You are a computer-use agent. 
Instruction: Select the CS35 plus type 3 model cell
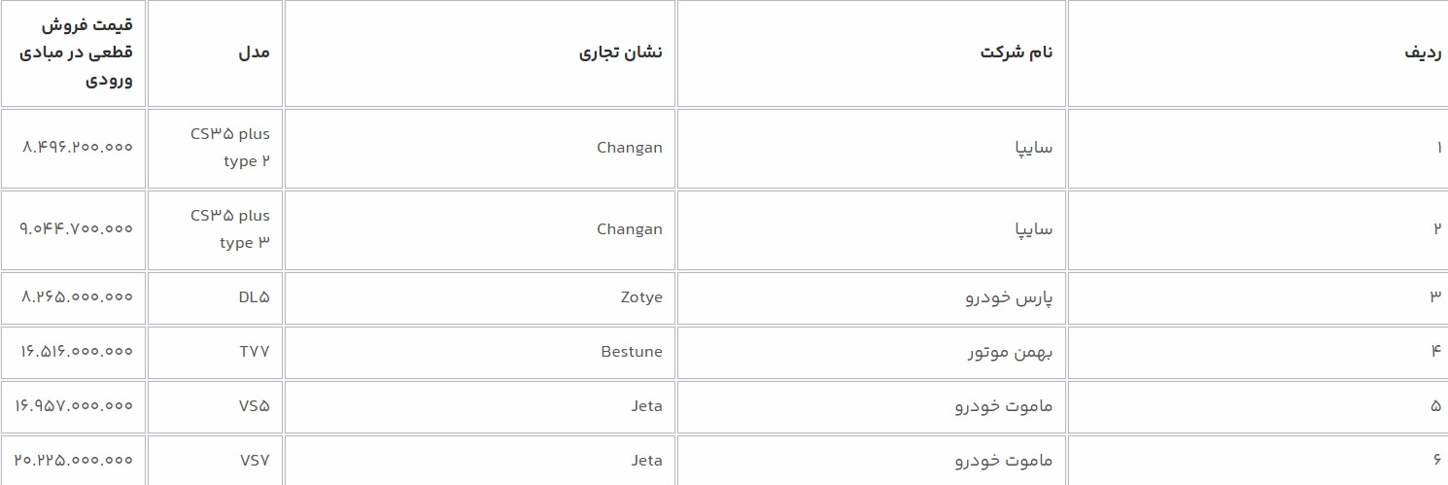(x=230, y=229)
